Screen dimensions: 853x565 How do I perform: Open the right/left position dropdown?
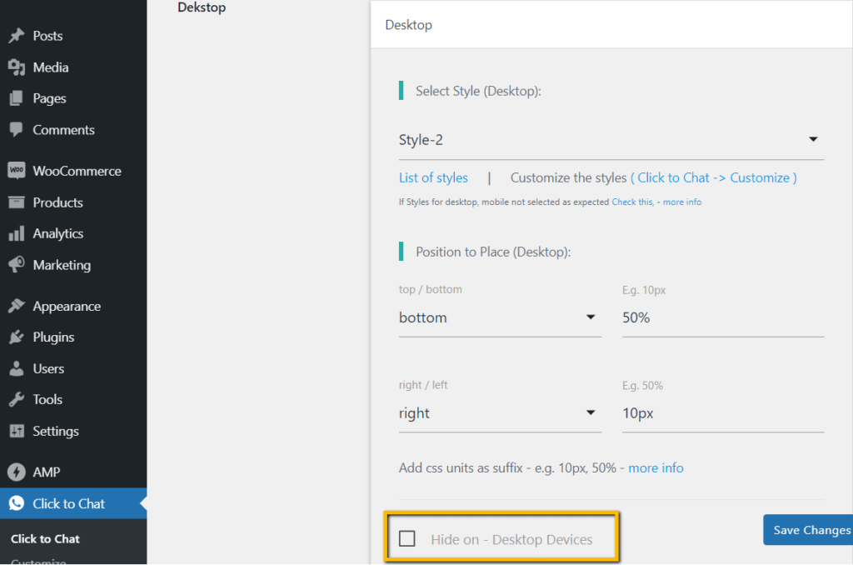pyautogui.click(x=500, y=413)
